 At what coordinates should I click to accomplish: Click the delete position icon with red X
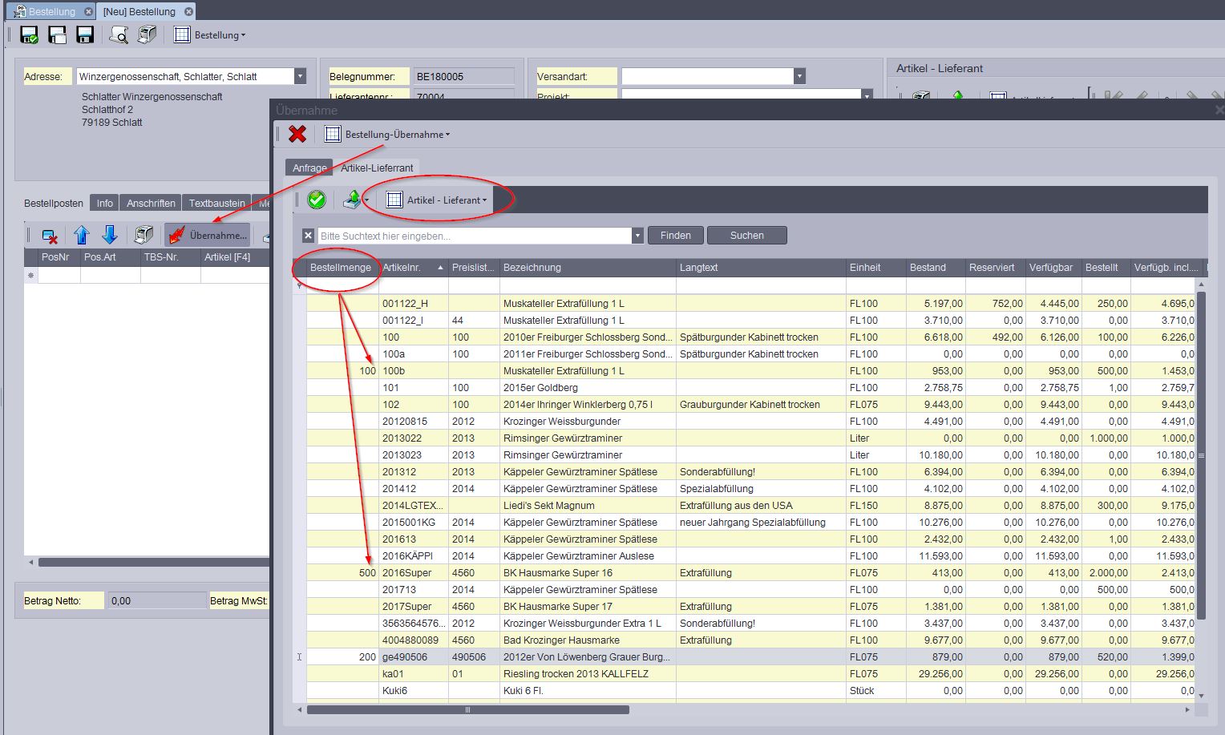coord(50,236)
